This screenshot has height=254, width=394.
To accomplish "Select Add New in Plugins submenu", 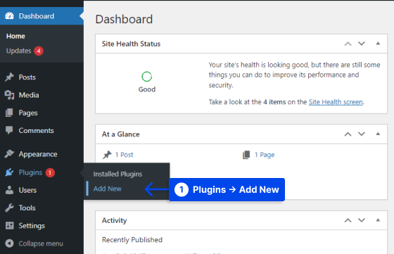I will click(x=107, y=189).
